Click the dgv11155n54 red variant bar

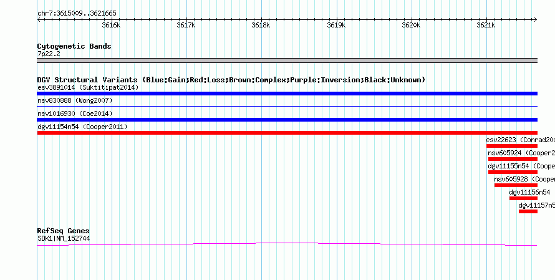tap(513, 172)
